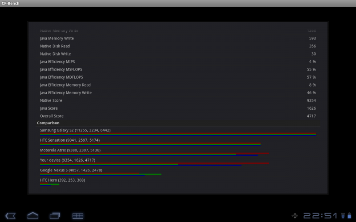This screenshot has height=222, width=356.
Task: Open the Recent Apps switcher
Action: click(x=55, y=215)
